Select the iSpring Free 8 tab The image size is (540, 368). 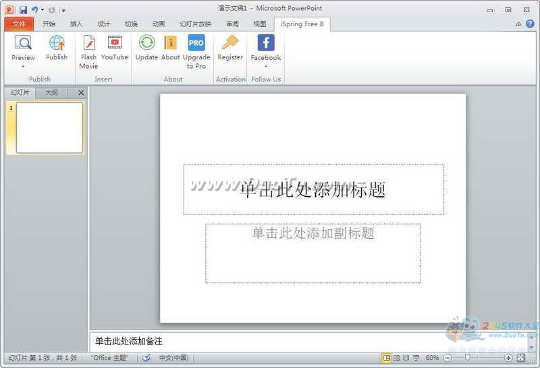(x=302, y=24)
